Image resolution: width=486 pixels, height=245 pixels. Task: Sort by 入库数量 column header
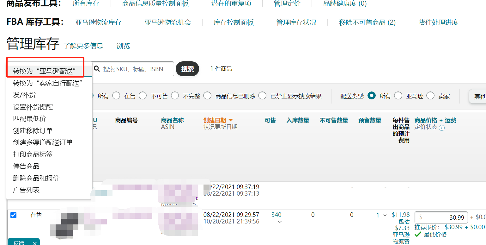pyautogui.click(x=298, y=120)
